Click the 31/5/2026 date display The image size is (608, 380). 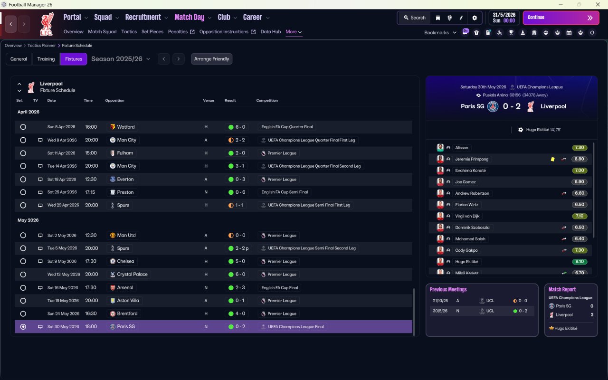(x=504, y=18)
